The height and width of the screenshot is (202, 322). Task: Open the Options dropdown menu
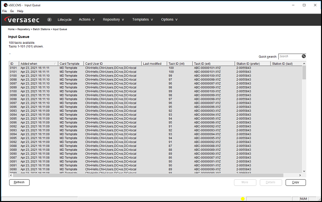pyautogui.click(x=169, y=19)
